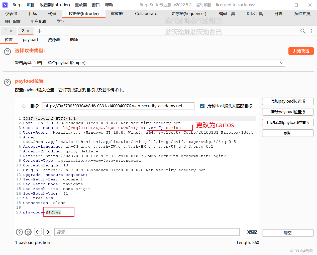Click the 1 payload position status text
This screenshot has width=317, height=255.
click(x=33, y=242)
